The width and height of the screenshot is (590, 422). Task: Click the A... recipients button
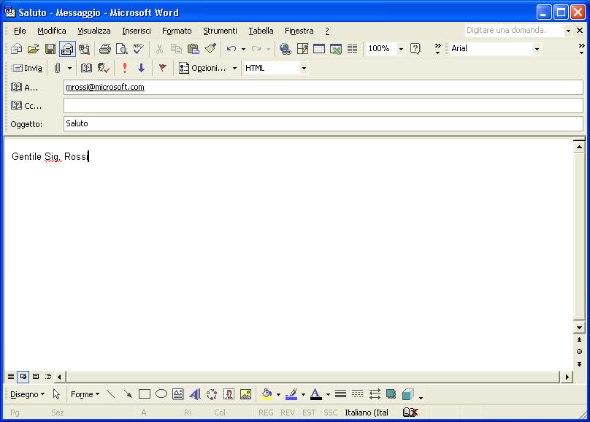(24, 88)
